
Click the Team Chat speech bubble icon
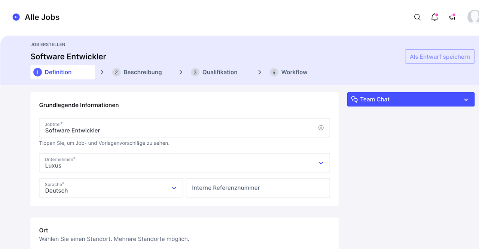pos(354,99)
